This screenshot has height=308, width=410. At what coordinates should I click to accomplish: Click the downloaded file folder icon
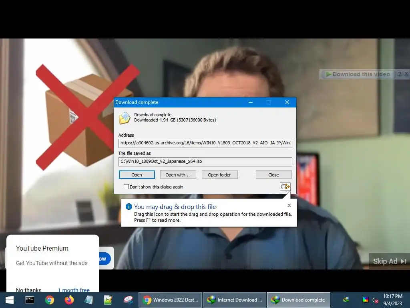click(x=125, y=118)
